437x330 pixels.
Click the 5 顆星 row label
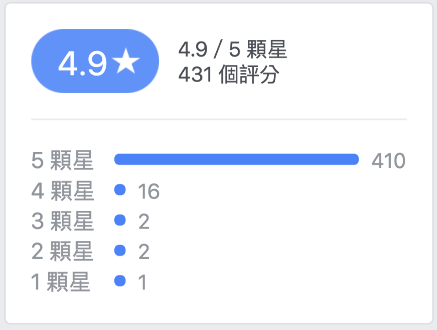(x=62, y=160)
